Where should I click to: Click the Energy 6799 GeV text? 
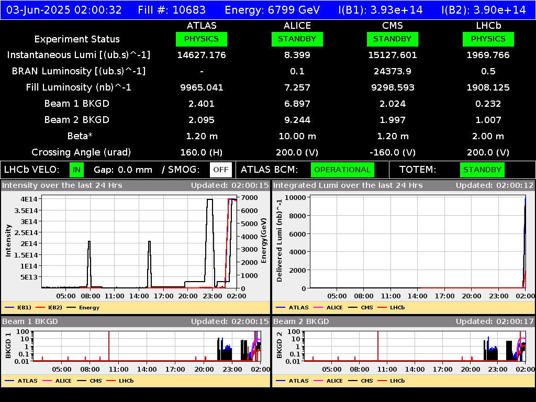pos(272,9)
